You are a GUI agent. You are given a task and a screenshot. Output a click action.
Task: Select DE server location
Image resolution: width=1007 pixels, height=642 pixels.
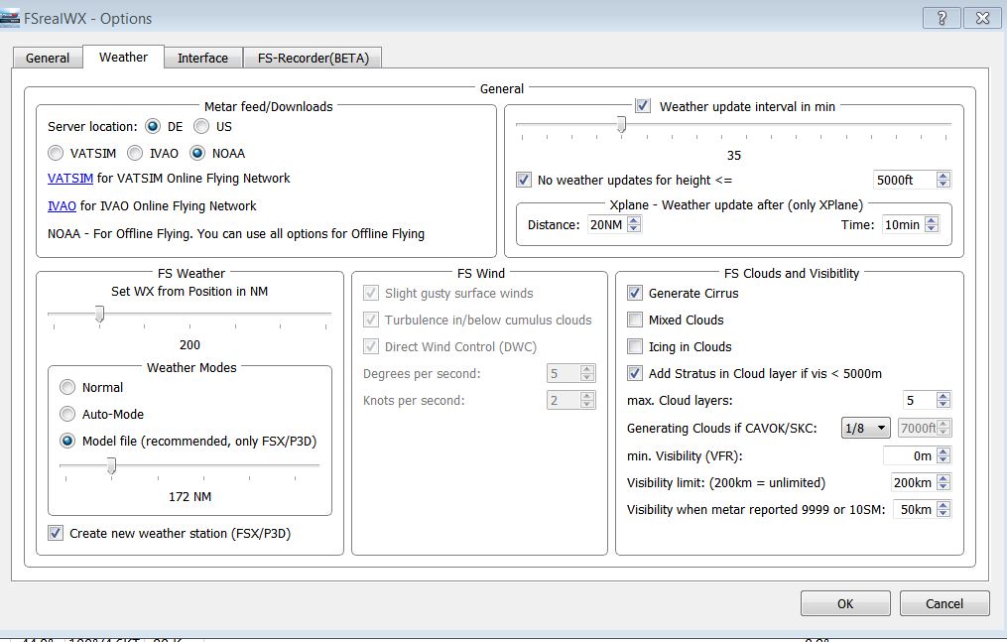point(152,126)
